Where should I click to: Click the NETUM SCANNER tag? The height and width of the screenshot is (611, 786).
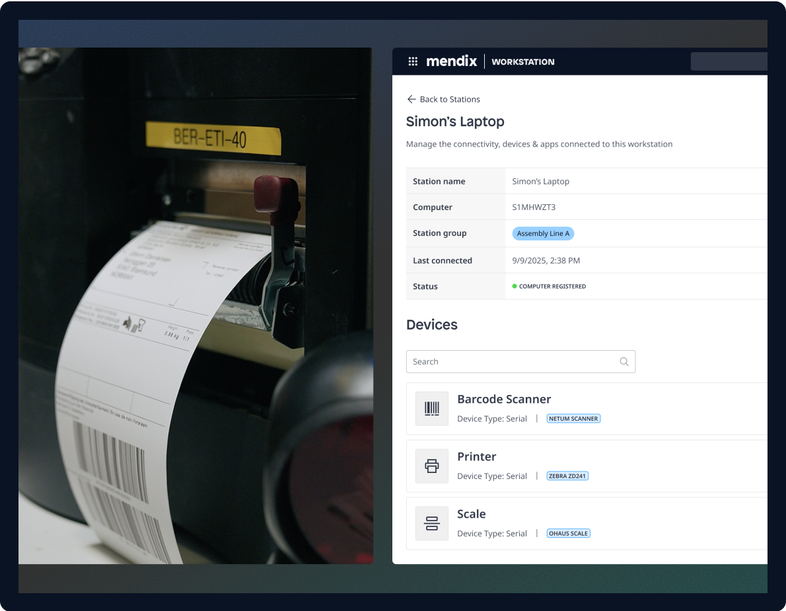pyautogui.click(x=573, y=419)
